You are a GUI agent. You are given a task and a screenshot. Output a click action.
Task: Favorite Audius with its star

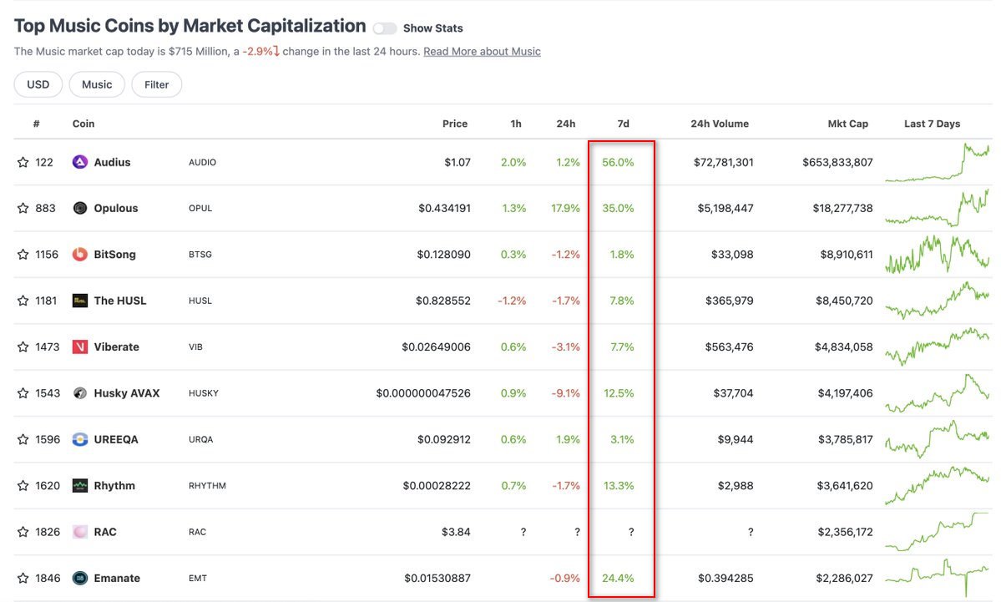[23, 162]
